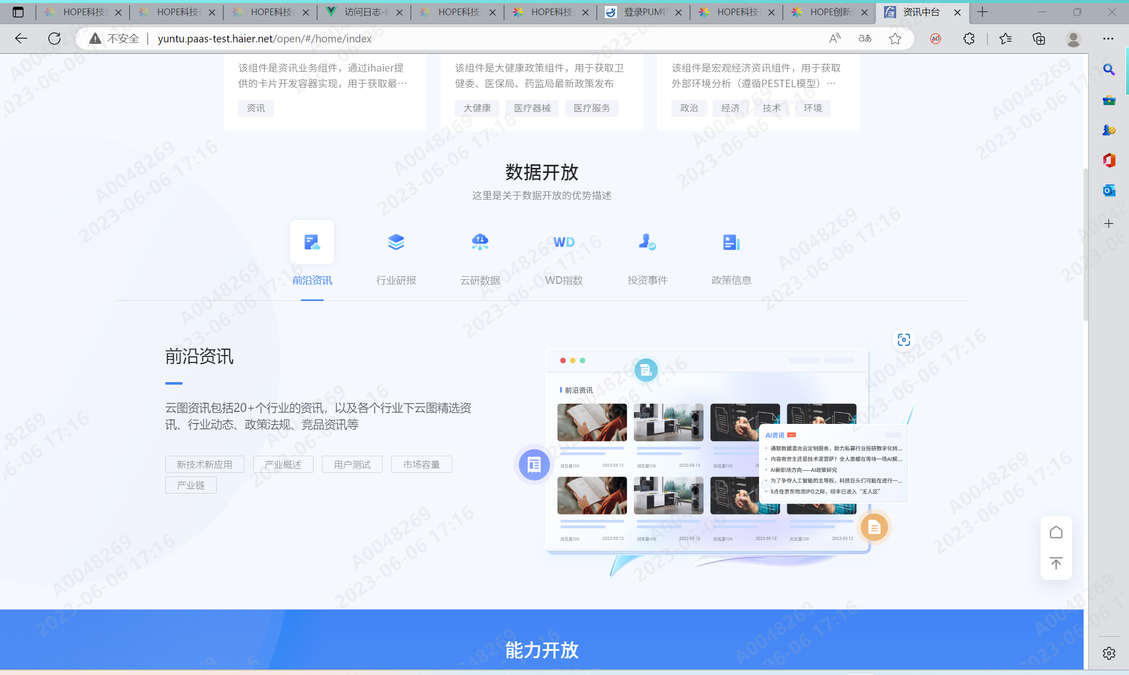Open Edge sidebar Microsoft 365 icon
The width and height of the screenshot is (1129, 675).
point(1109,160)
